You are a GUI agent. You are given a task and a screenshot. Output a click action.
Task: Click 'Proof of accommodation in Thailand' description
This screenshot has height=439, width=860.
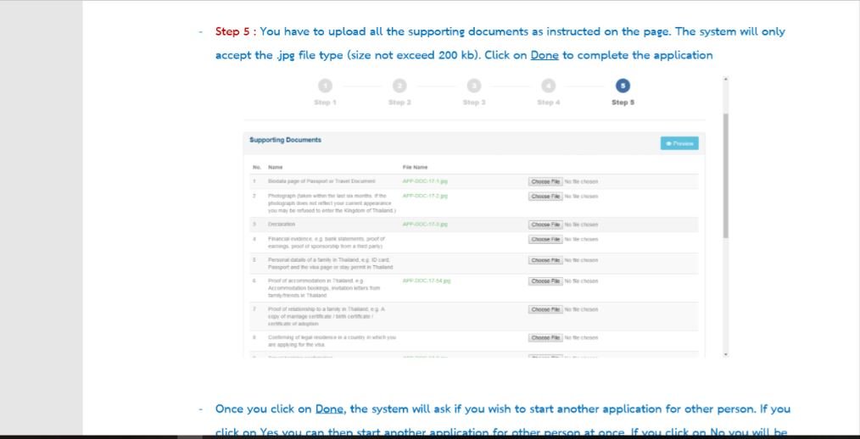[x=324, y=288]
